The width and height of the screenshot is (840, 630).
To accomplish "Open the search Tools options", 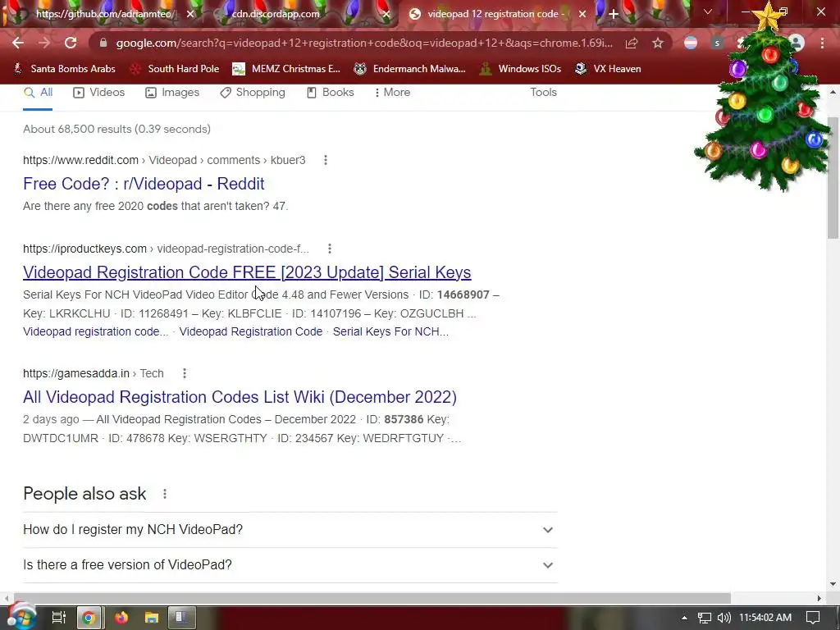I will (543, 92).
